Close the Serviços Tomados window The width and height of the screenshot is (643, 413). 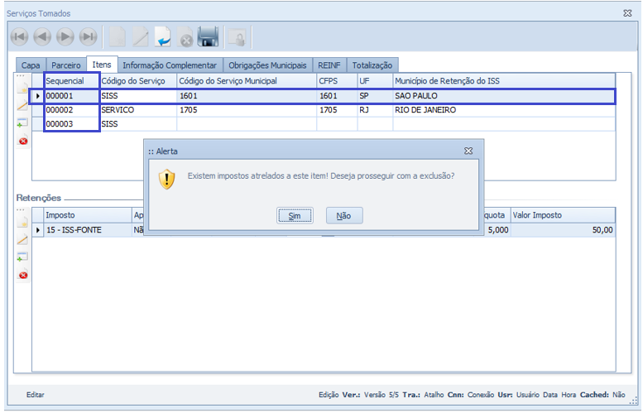[627, 13]
